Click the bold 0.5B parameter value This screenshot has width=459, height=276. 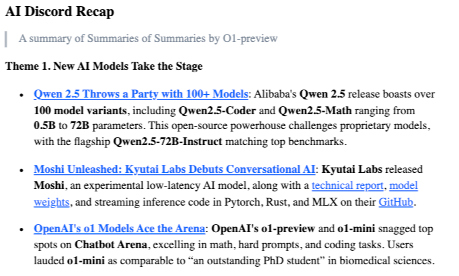(44, 126)
